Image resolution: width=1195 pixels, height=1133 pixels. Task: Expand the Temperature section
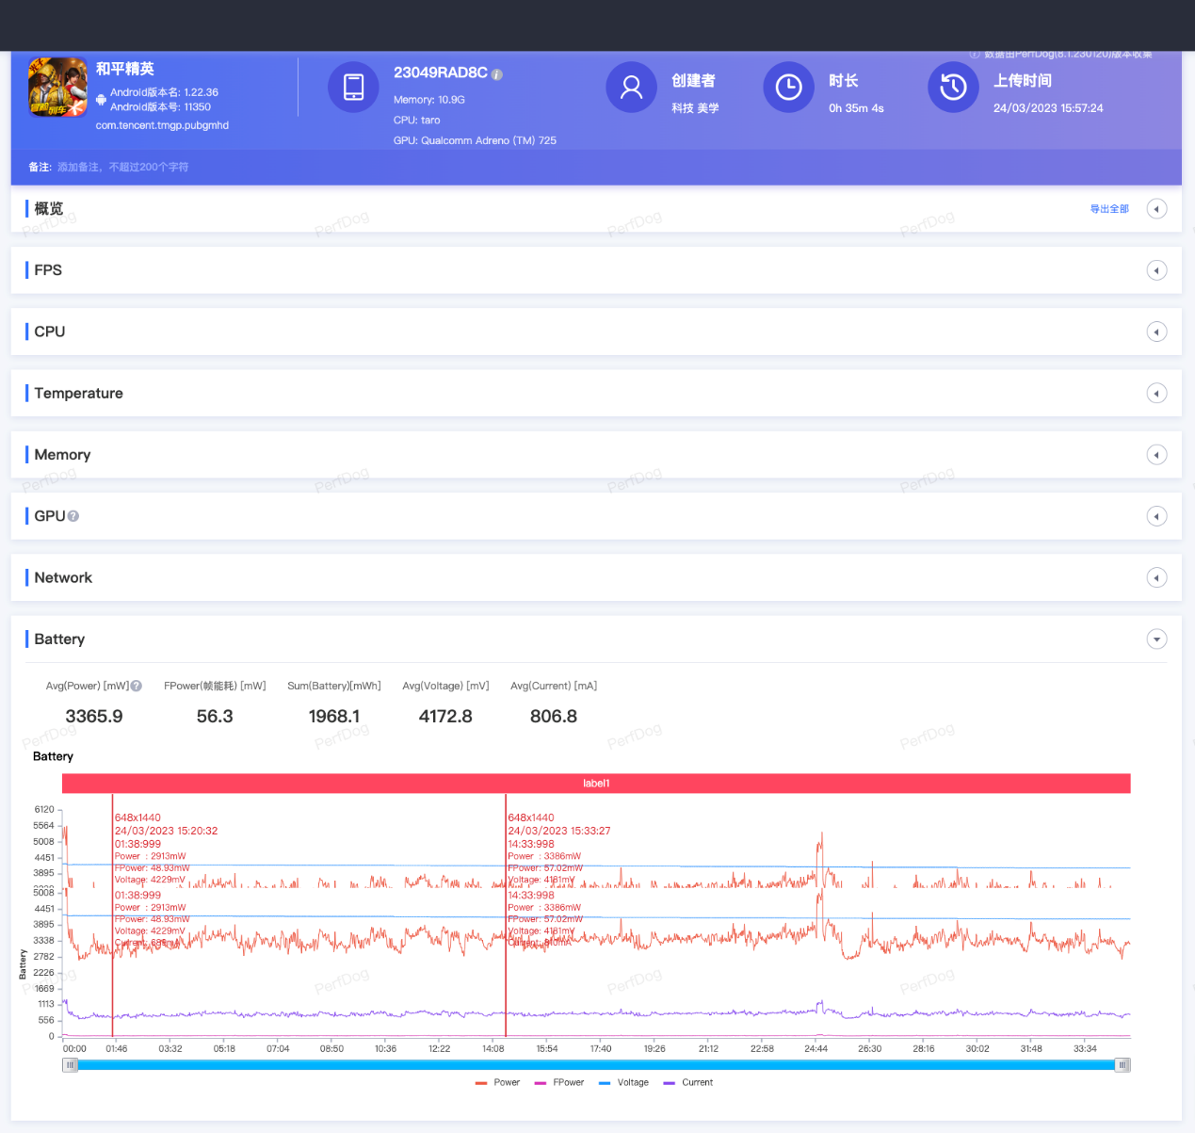point(1156,394)
